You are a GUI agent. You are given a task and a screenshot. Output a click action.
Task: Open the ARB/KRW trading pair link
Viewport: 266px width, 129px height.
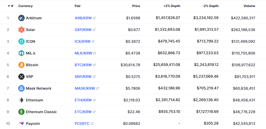click(x=83, y=18)
